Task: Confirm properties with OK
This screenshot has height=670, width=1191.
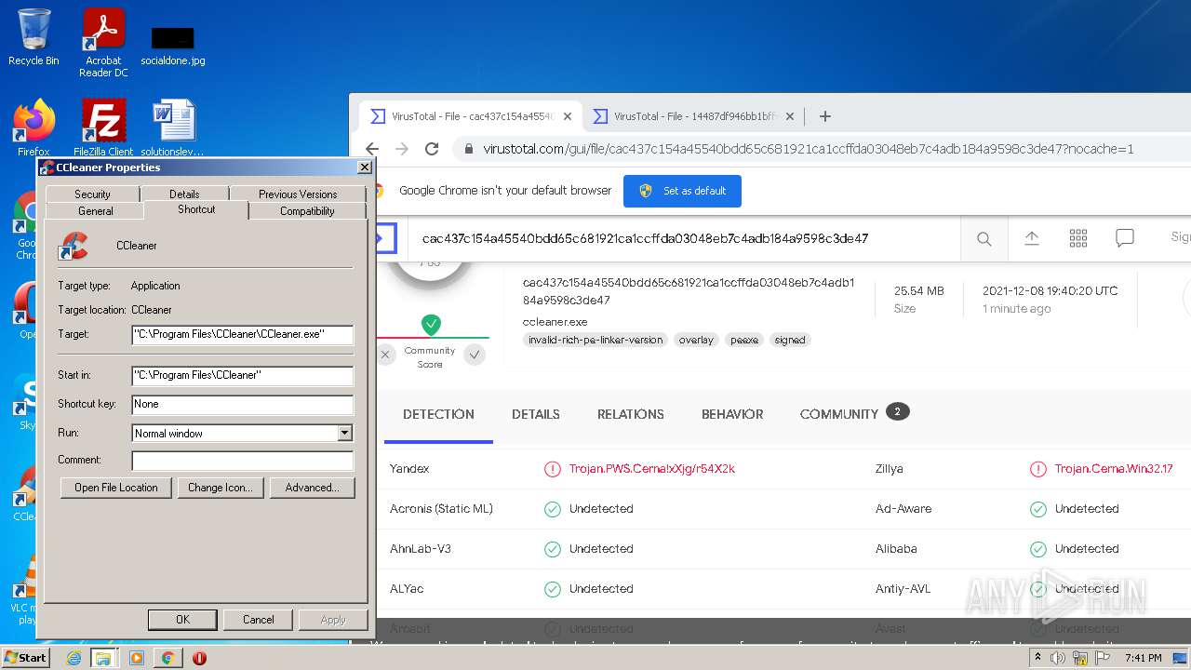Action: point(182,620)
